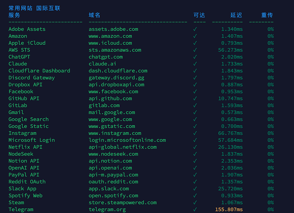Click the 1.340ms latency value

click(232, 29)
